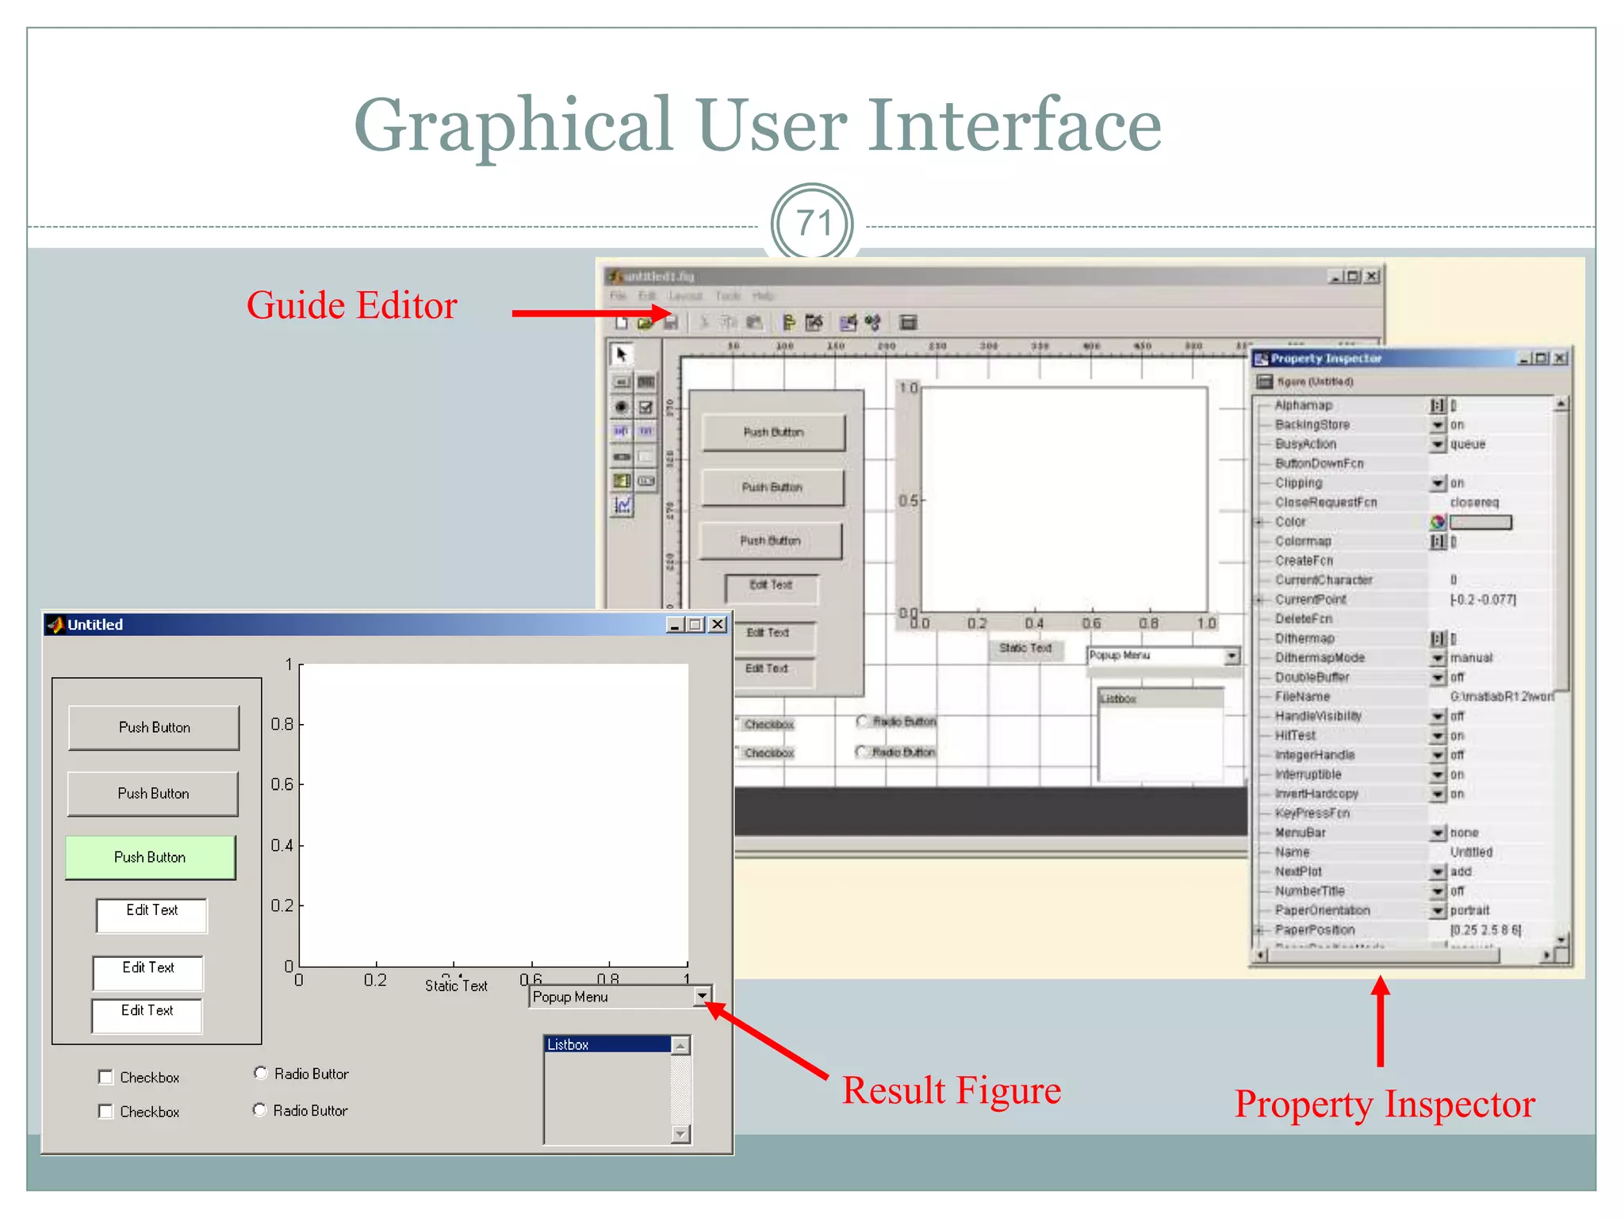1624x1218 pixels.
Task: Open the Popup Menu dropdown in Untitled figure
Action: point(702,996)
